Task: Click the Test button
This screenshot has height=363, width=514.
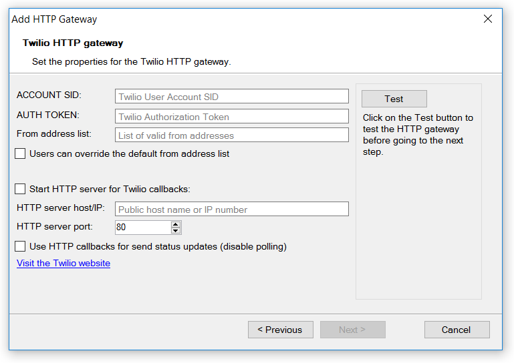Action: [x=394, y=99]
